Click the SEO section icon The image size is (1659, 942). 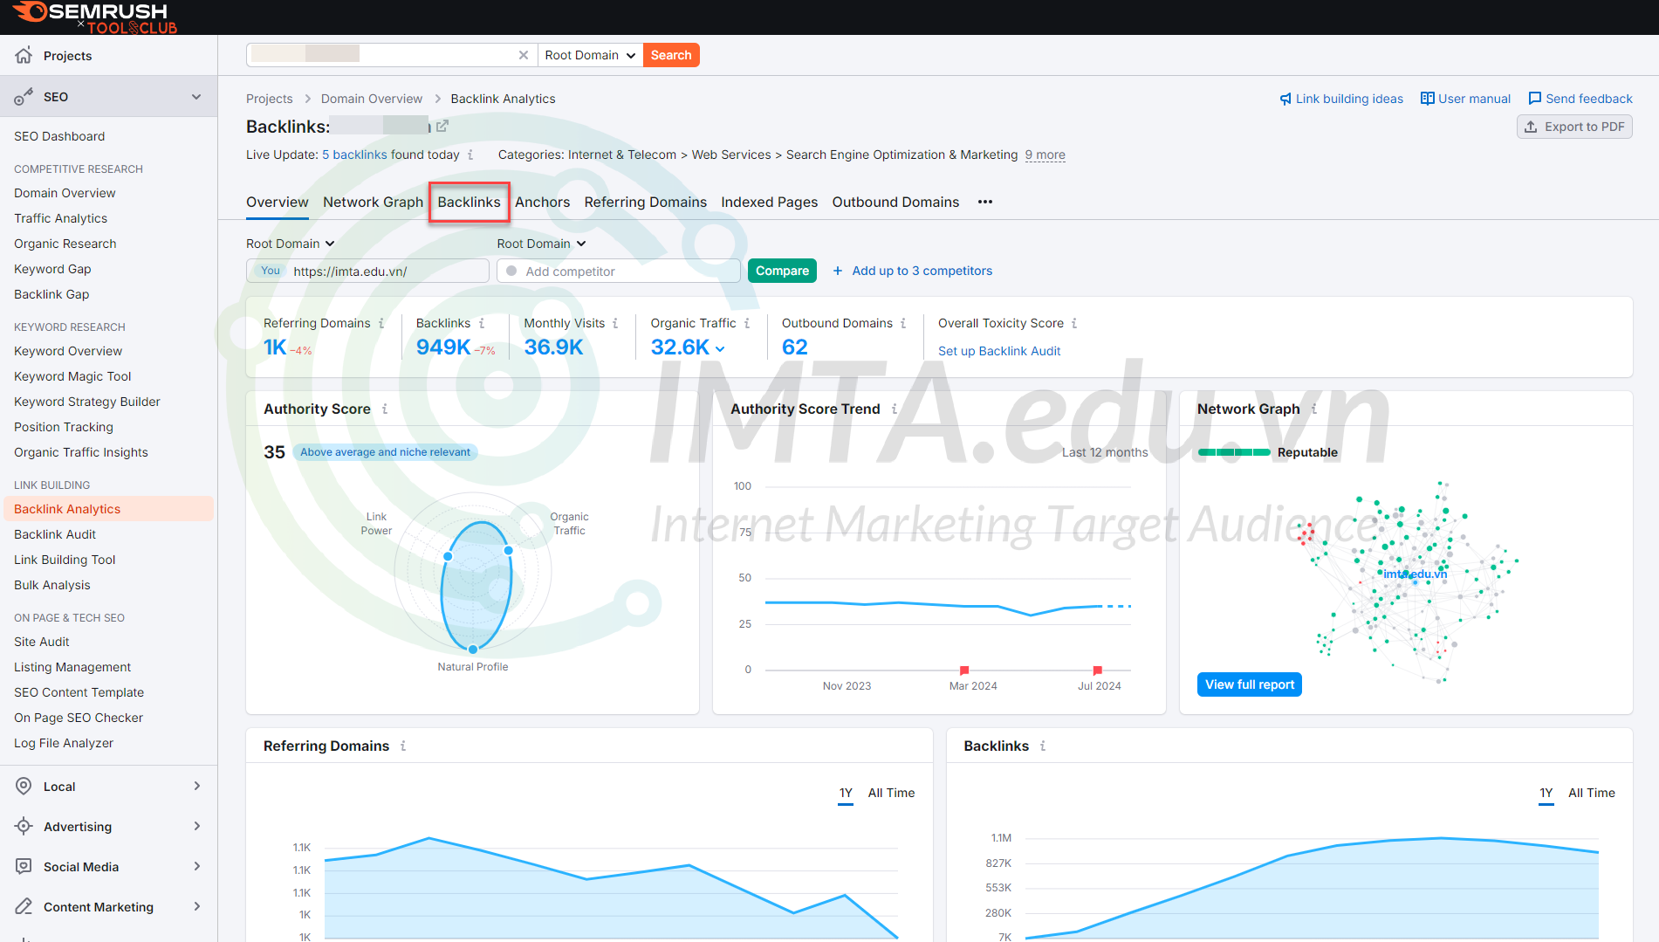(24, 97)
